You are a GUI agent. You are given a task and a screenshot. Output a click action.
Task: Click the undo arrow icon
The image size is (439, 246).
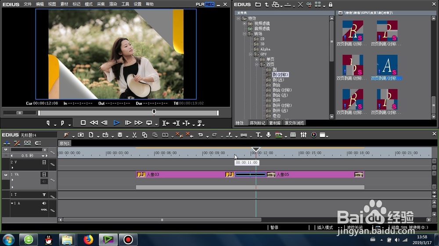coord(200,135)
